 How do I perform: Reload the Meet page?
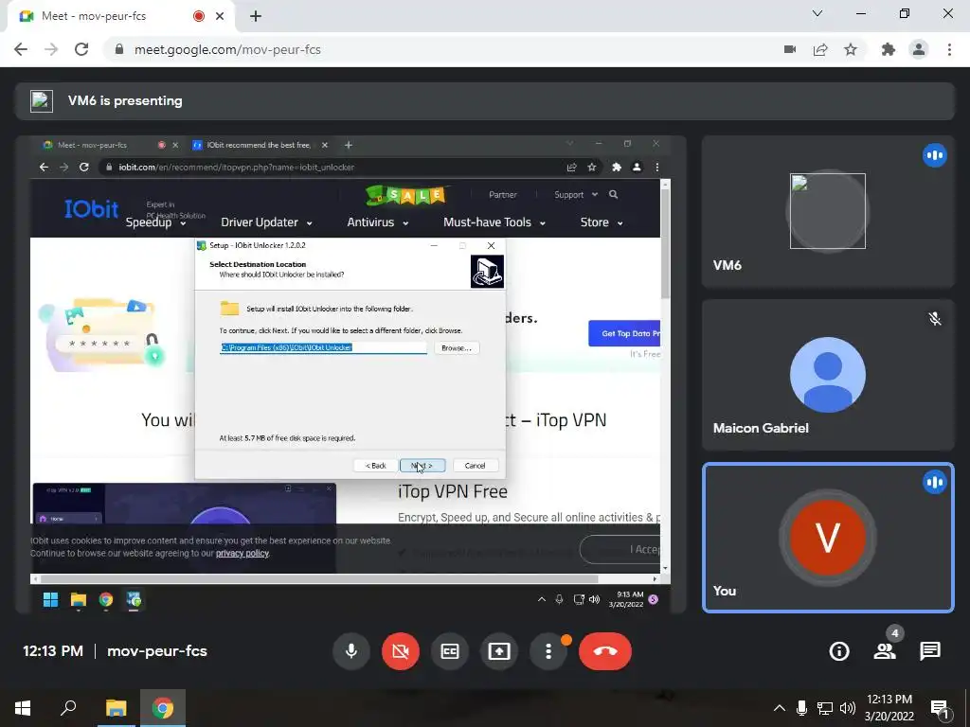[x=81, y=49]
